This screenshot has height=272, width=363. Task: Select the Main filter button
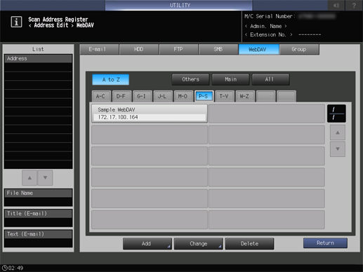click(x=231, y=79)
